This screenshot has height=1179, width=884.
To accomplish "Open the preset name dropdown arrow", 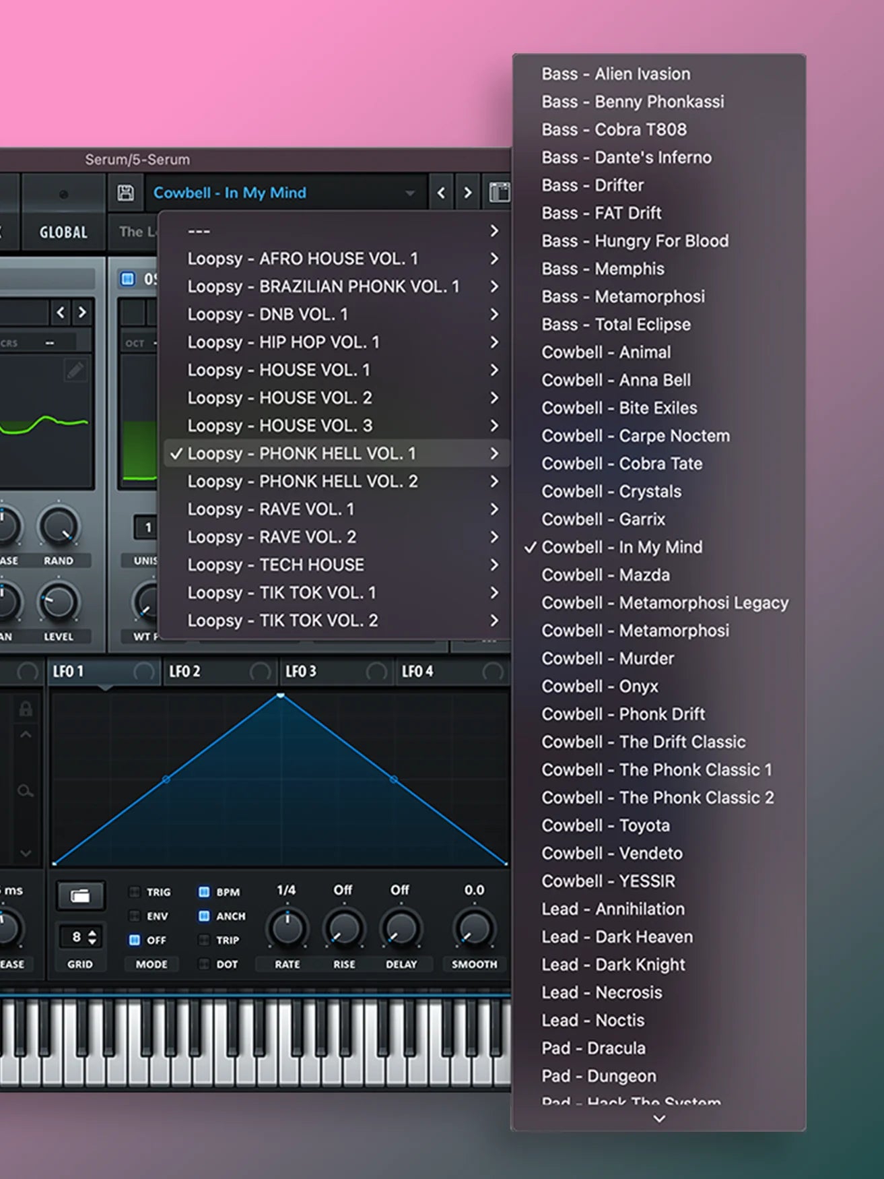I will pos(409,194).
